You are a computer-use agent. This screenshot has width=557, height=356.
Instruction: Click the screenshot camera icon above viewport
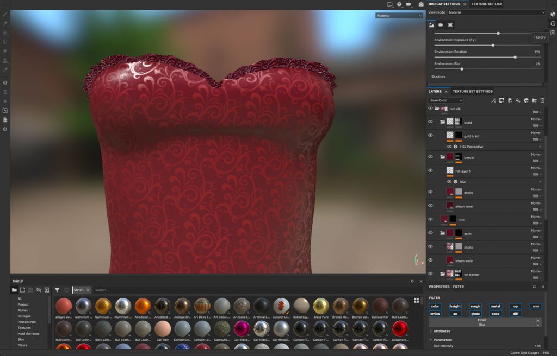pos(421,4)
